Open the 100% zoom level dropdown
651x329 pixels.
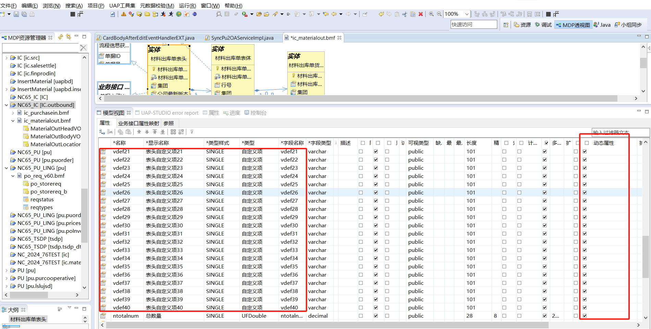tap(467, 14)
